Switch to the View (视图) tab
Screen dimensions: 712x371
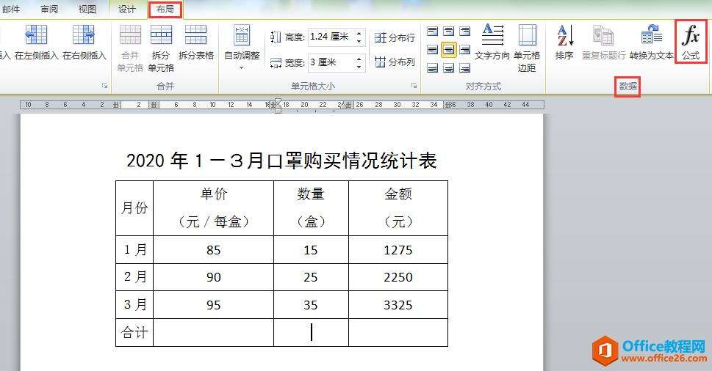tap(87, 9)
